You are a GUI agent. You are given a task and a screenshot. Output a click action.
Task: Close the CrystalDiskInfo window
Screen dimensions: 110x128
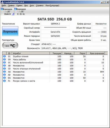click(107, 2)
